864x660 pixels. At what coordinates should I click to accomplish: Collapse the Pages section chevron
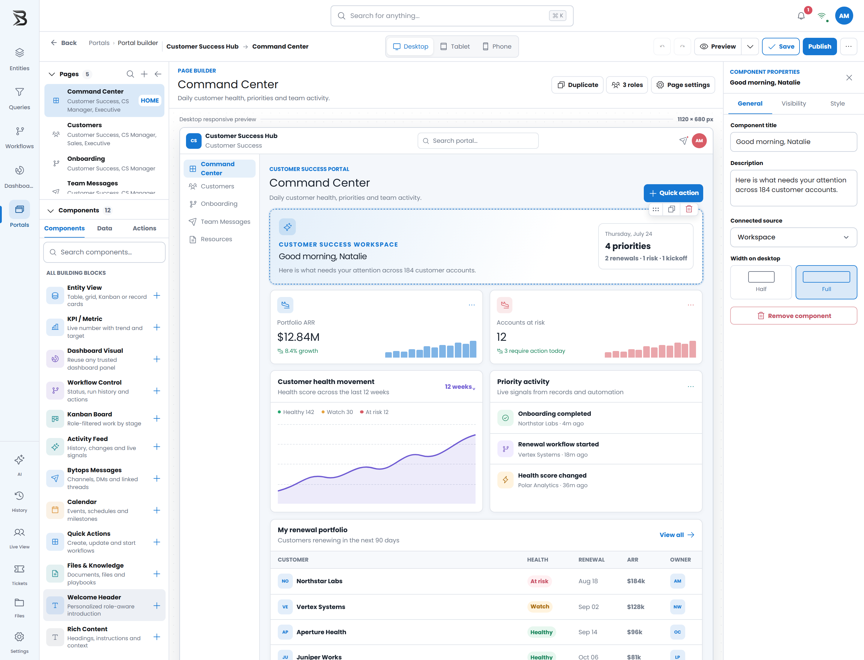[52, 74]
